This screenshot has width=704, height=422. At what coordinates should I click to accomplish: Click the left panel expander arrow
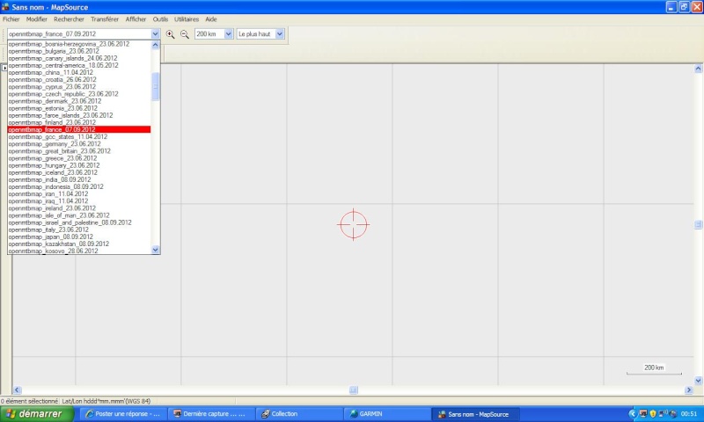[x=4, y=68]
